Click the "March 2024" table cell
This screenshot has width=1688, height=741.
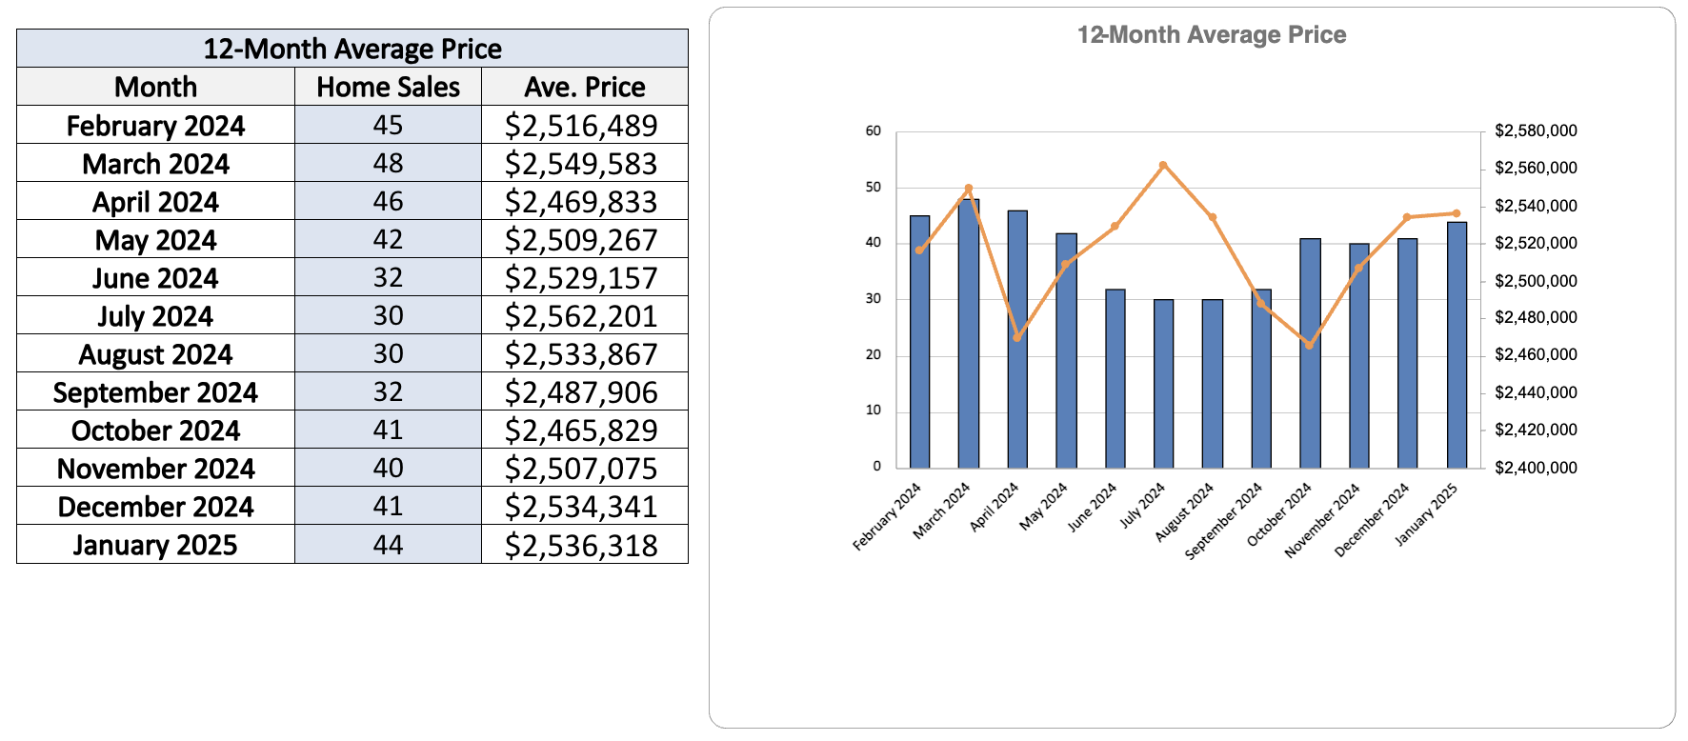coord(156,163)
